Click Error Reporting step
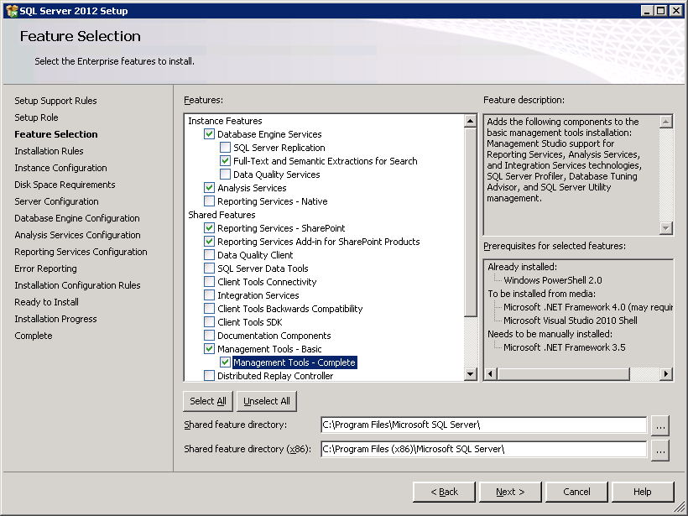This screenshot has width=688, height=516. click(x=45, y=268)
